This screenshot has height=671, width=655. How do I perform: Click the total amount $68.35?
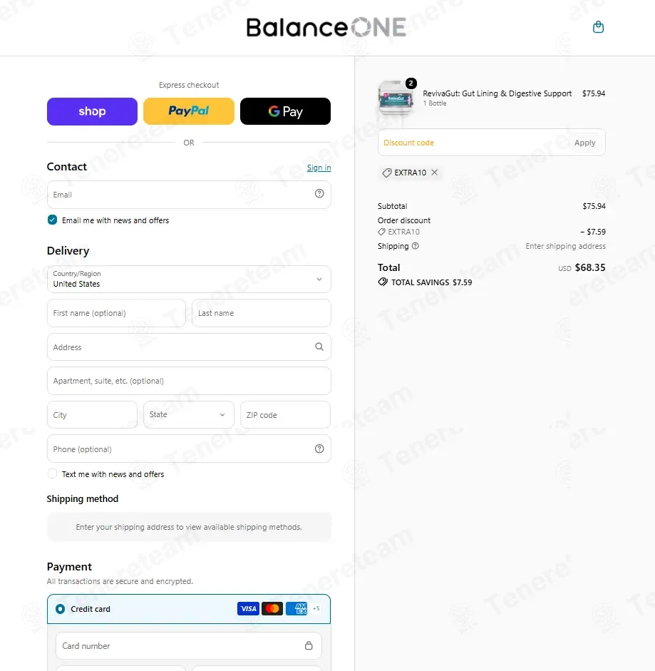pos(590,267)
